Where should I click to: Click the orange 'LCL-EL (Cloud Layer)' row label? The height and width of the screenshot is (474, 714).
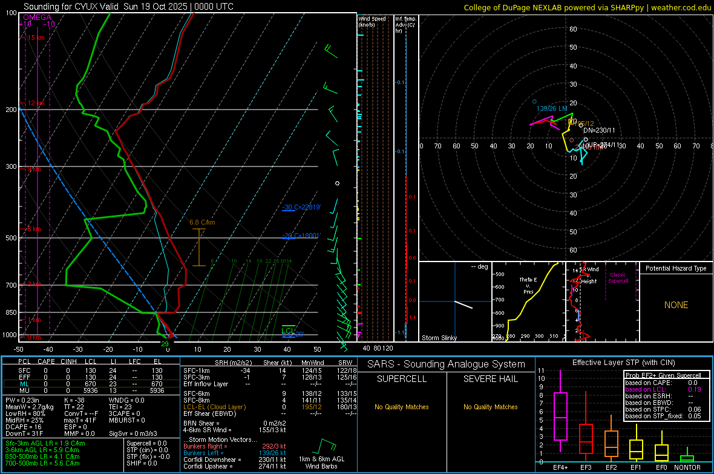point(214,407)
